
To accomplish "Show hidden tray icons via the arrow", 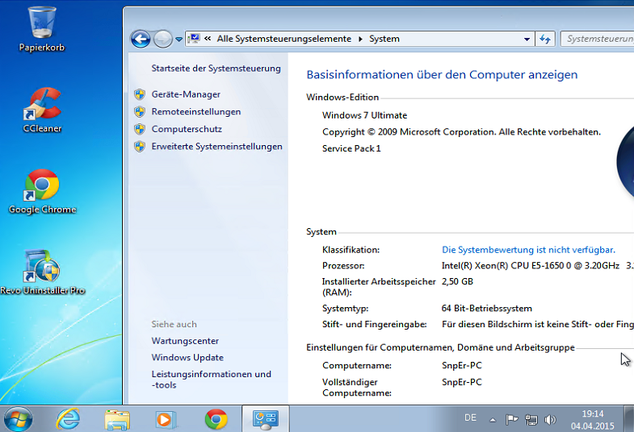I will (x=492, y=419).
